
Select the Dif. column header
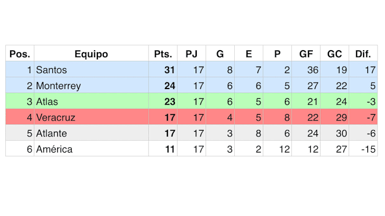(x=363, y=54)
